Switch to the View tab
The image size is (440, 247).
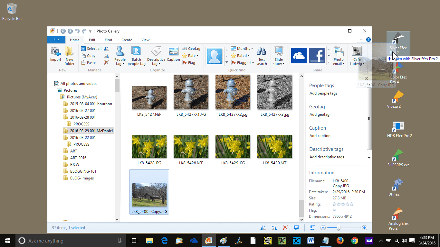pos(145,40)
